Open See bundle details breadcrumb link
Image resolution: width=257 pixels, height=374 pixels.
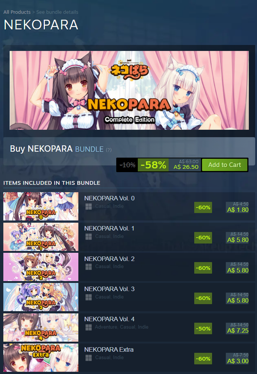[57, 12]
